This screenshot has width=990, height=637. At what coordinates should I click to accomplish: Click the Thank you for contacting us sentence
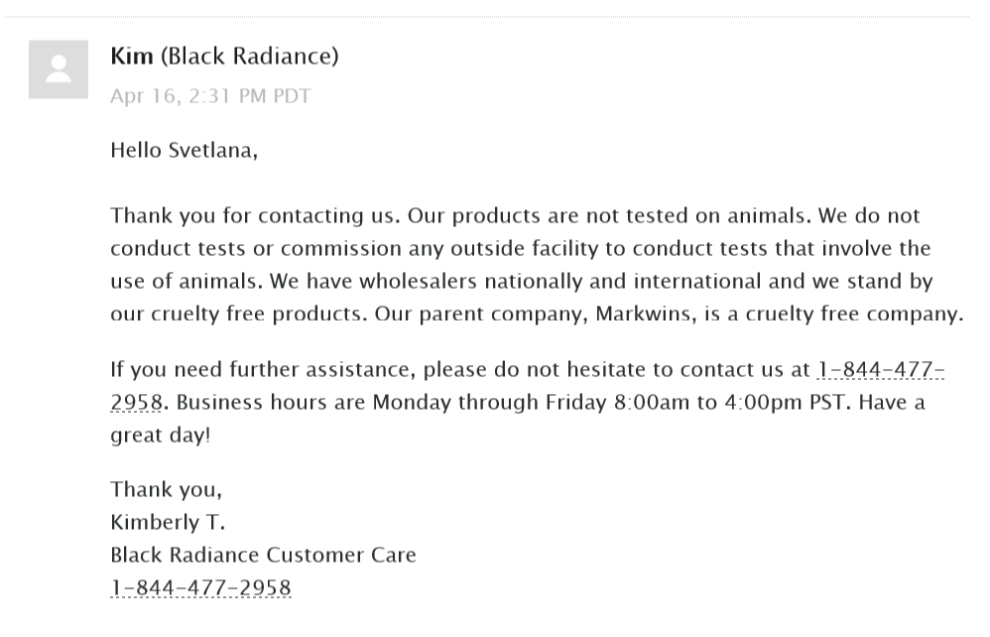(256, 216)
